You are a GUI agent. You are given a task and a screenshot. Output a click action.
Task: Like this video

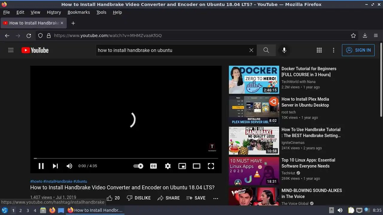pyautogui.click(x=113, y=198)
